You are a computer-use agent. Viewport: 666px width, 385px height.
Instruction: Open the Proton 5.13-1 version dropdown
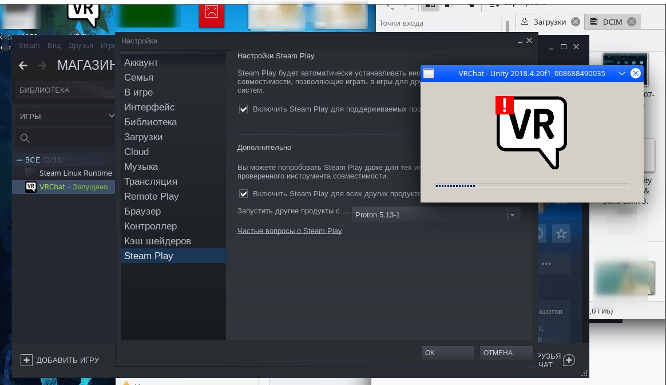click(x=436, y=215)
